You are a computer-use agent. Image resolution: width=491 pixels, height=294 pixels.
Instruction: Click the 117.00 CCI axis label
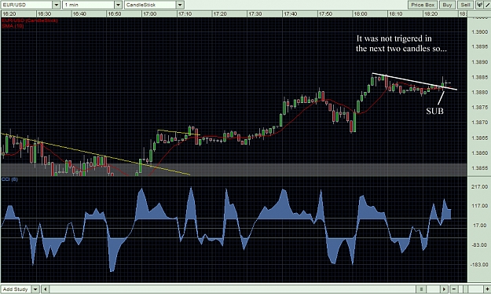(x=479, y=206)
